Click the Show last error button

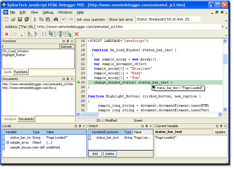121,19
